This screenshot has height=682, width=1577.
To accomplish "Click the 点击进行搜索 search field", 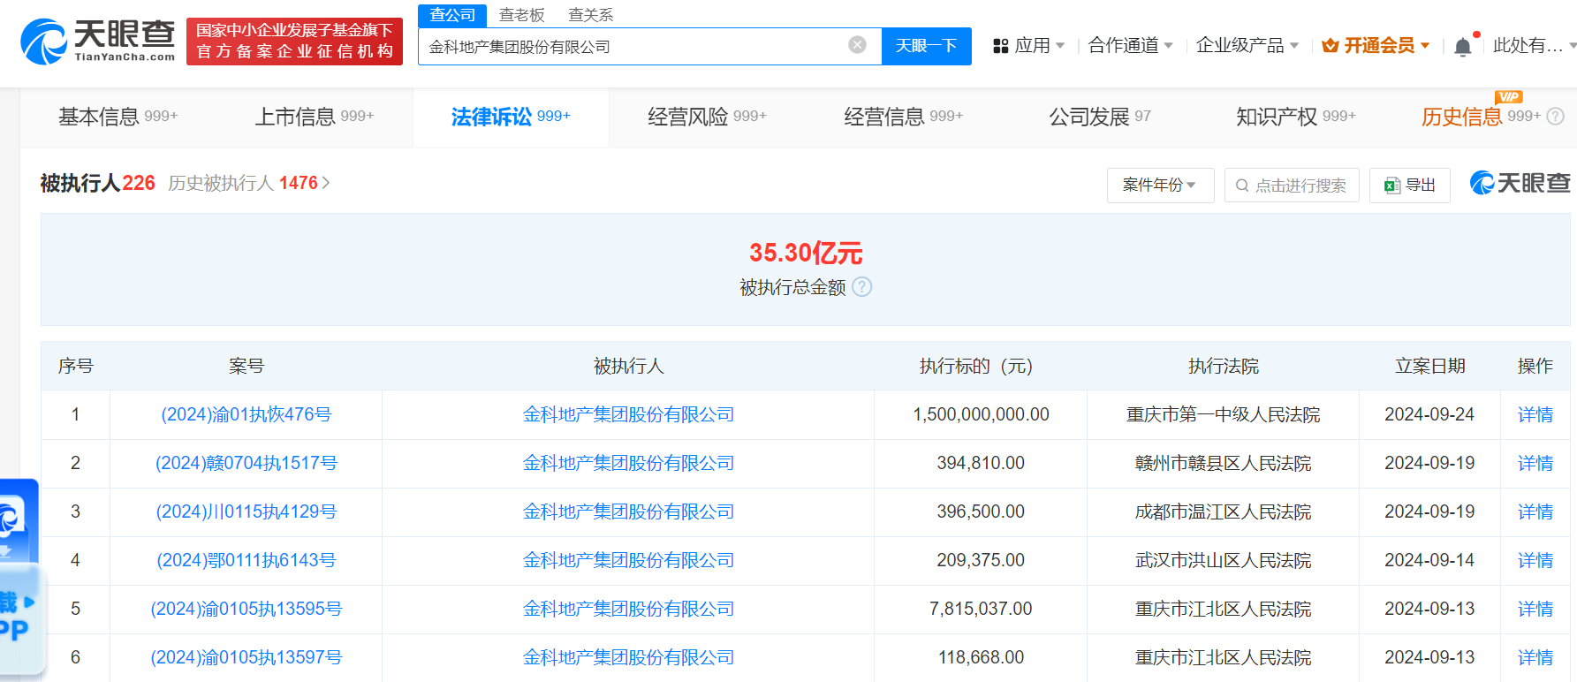I will pyautogui.click(x=1292, y=186).
